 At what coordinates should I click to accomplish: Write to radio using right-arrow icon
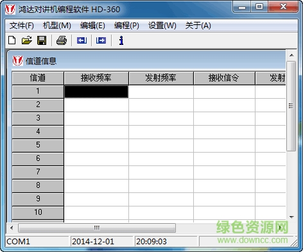(x=101, y=40)
